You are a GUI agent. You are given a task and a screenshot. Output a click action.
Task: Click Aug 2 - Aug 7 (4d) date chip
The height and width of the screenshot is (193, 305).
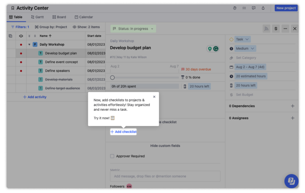coord(250,67)
